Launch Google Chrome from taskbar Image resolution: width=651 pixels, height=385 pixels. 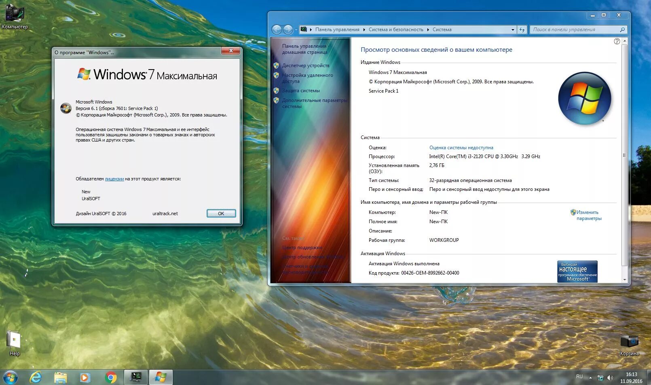pyautogui.click(x=110, y=377)
